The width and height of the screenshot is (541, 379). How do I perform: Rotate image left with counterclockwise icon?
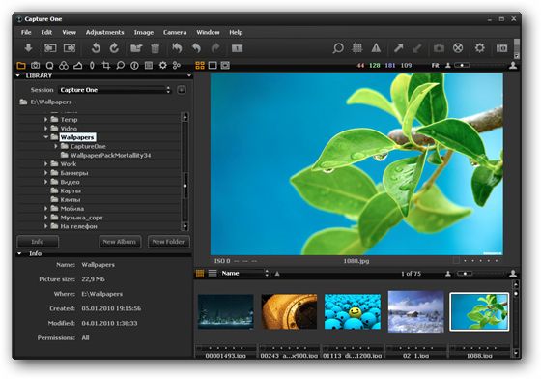tap(96, 48)
